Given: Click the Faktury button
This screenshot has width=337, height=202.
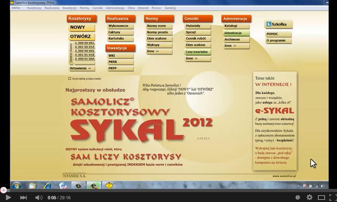Looking at the screenshot, I should 120,32.
